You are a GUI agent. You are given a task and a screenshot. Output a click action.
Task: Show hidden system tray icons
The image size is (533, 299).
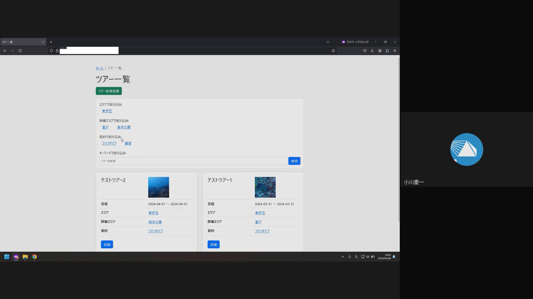pyautogui.click(x=343, y=257)
